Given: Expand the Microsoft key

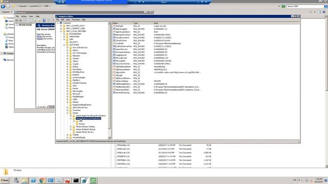Looking at the screenshot, I should click(68, 94).
